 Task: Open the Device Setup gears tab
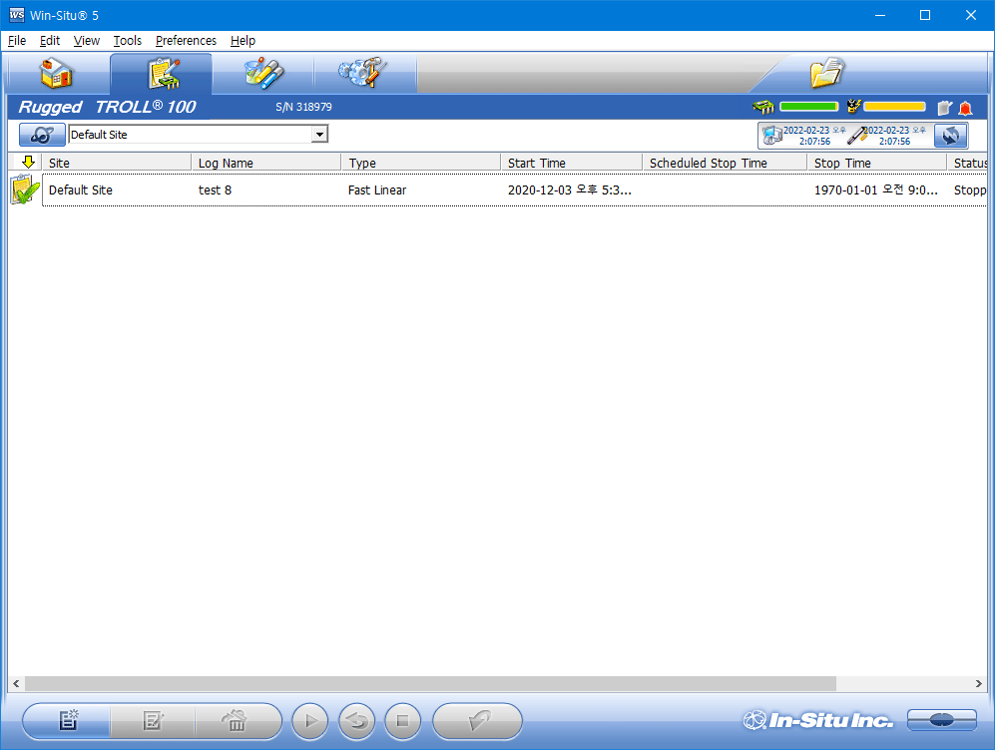pos(365,74)
